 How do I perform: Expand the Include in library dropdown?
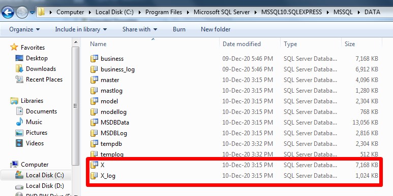pos(81,29)
